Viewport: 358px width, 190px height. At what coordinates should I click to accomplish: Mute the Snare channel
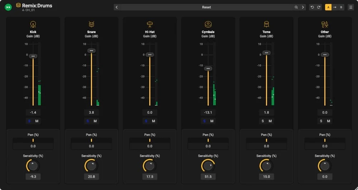(95, 121)
